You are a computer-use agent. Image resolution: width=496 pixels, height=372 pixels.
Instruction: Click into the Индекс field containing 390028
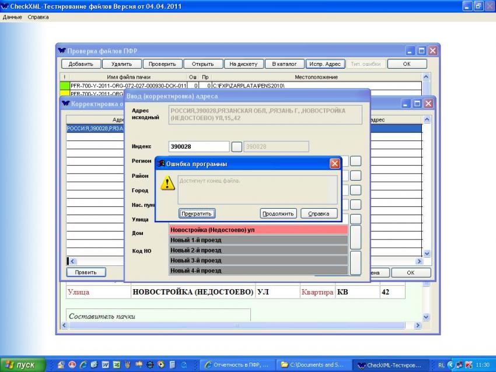point(198,147)
